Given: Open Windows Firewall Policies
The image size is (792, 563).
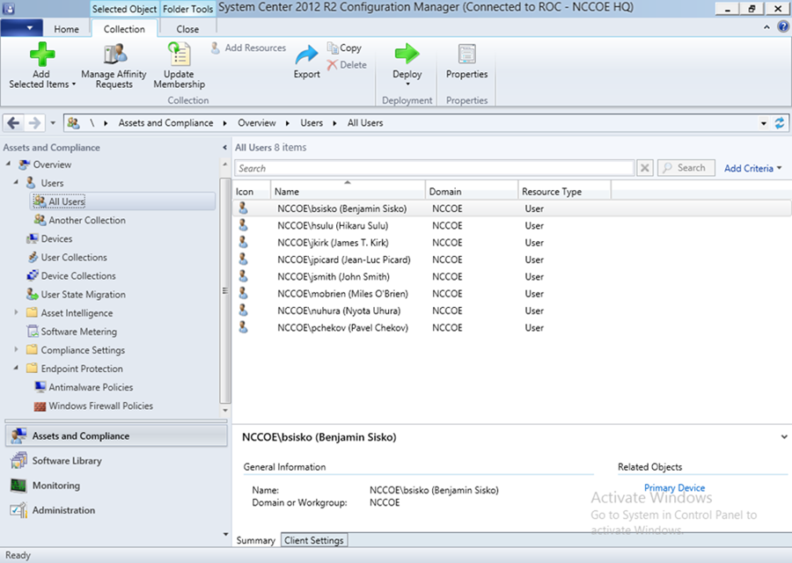Looking at the screenshot, I should click(x=100, y=406).
